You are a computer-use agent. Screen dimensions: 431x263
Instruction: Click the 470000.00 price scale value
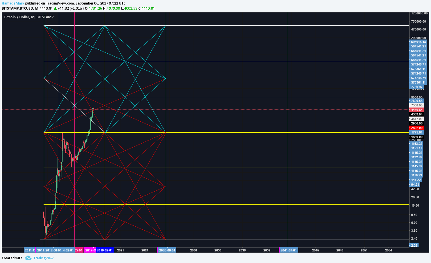[x=419, y=29]
